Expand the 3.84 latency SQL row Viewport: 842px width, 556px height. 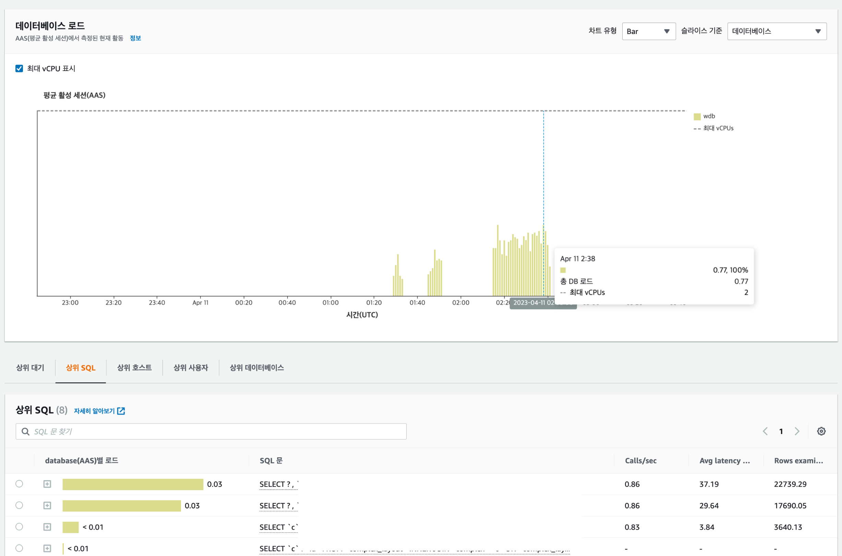coord(47,527)
